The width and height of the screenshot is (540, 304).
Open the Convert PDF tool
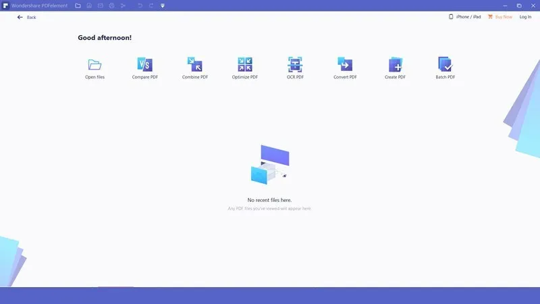pos(345,65)
